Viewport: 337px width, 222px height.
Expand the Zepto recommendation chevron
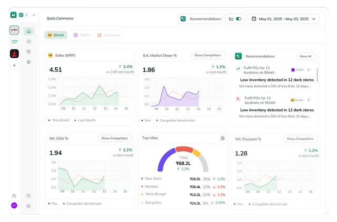[309, 70]
